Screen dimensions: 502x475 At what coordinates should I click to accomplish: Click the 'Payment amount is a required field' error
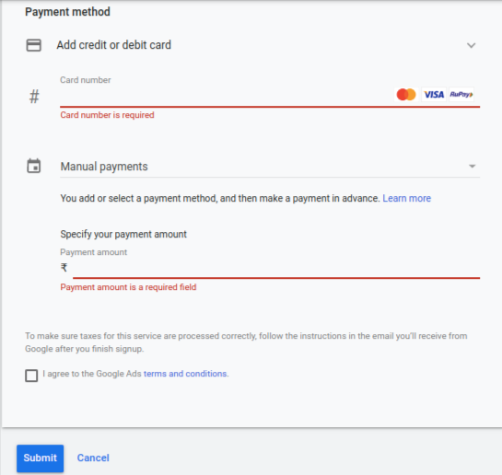coord(128,287)
